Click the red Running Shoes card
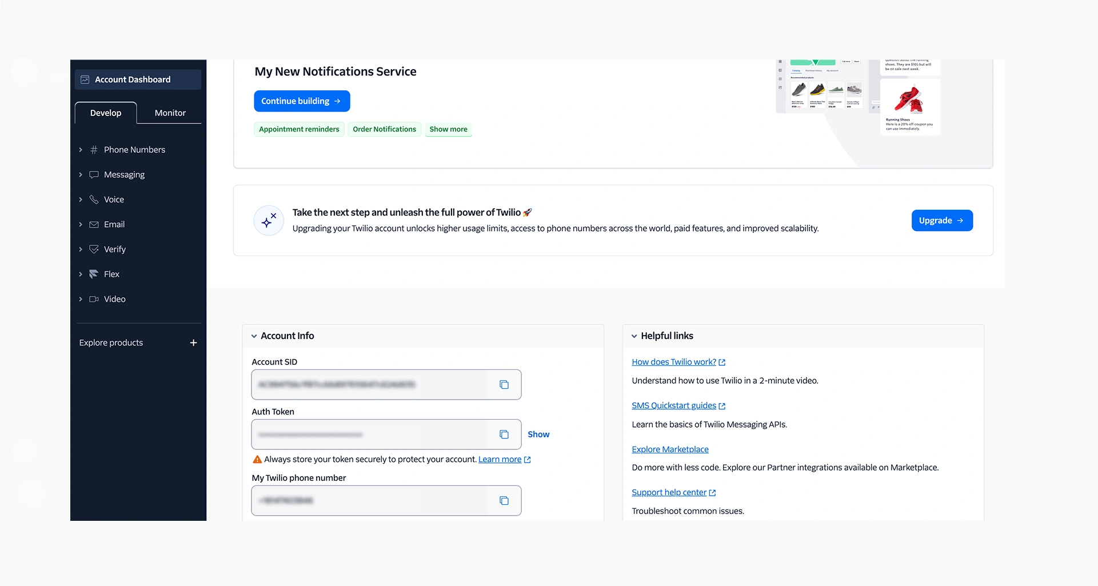 (910, 107)
